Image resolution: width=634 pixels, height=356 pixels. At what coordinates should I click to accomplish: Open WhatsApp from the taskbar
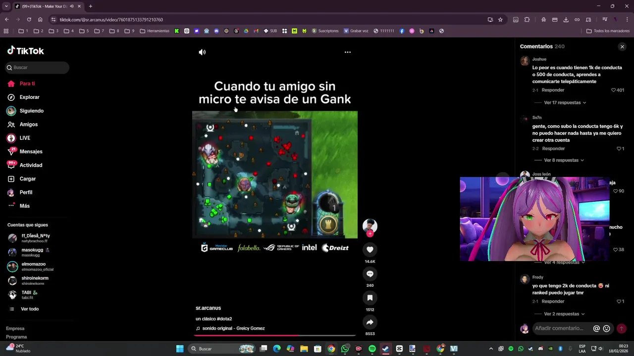(x=345, y=349)
